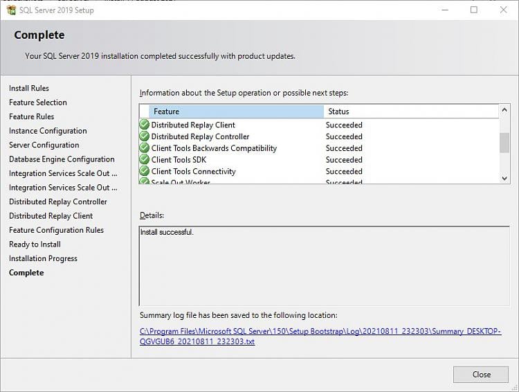
Task: Maximize the SQL Server 2019 Setup window
Action: 473,10
